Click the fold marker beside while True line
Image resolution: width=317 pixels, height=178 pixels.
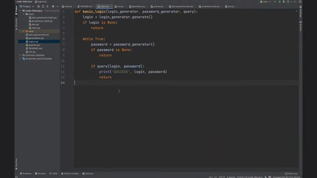coord(73,39)
